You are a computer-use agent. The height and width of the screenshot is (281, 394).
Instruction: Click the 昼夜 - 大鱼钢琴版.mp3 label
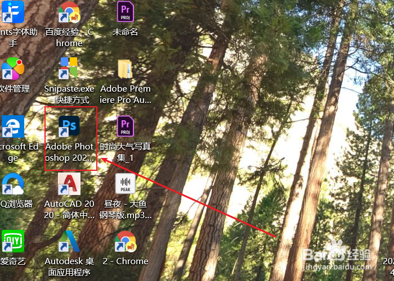(126, 210)
